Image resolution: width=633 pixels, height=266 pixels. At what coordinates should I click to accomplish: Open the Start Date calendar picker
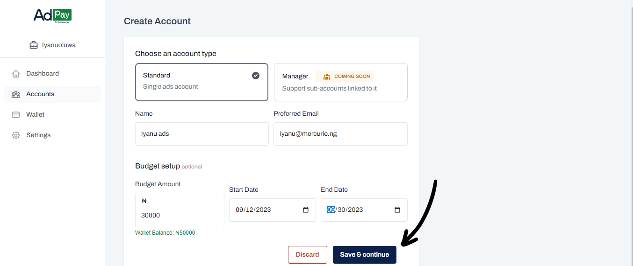[x=306, y=210]
